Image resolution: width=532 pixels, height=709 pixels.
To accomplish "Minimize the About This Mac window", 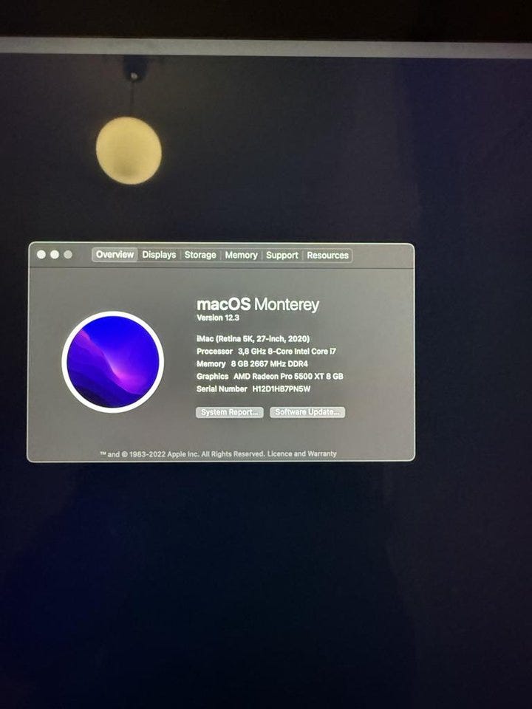I will pos(55,254).
